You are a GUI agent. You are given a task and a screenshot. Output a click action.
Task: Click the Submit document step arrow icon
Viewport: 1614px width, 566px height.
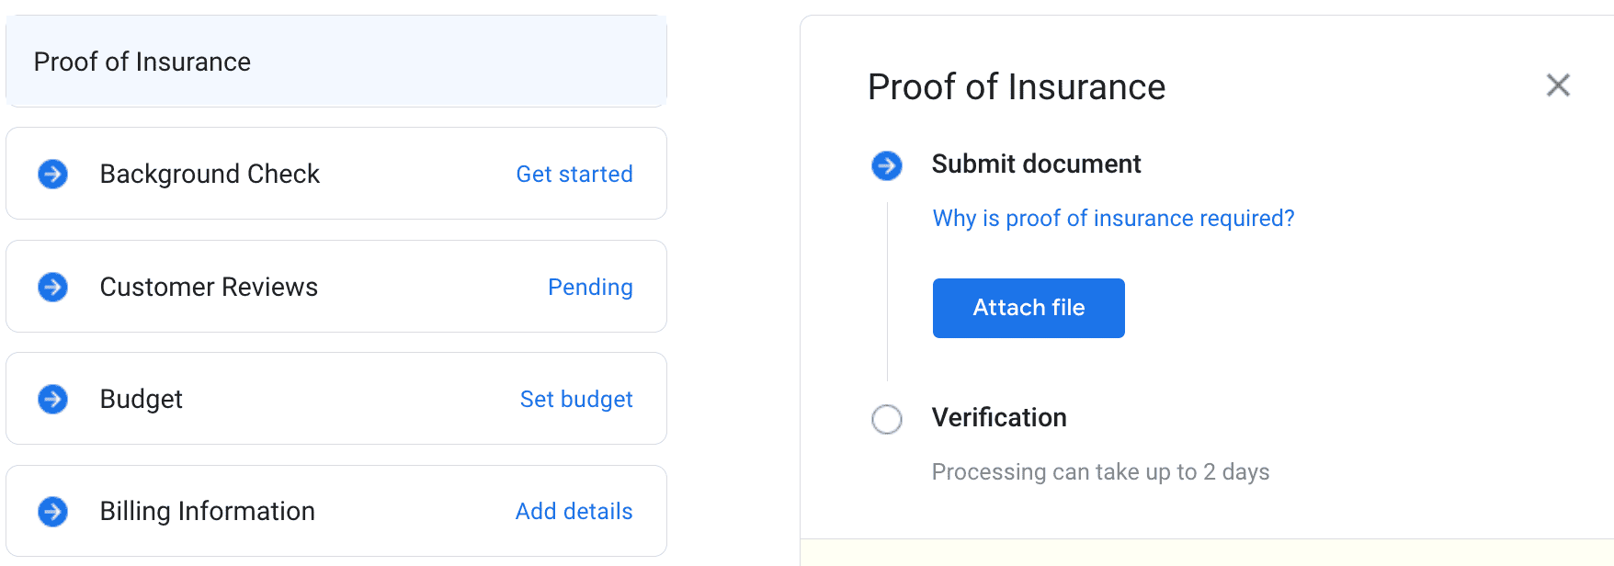tap(886, 166)
